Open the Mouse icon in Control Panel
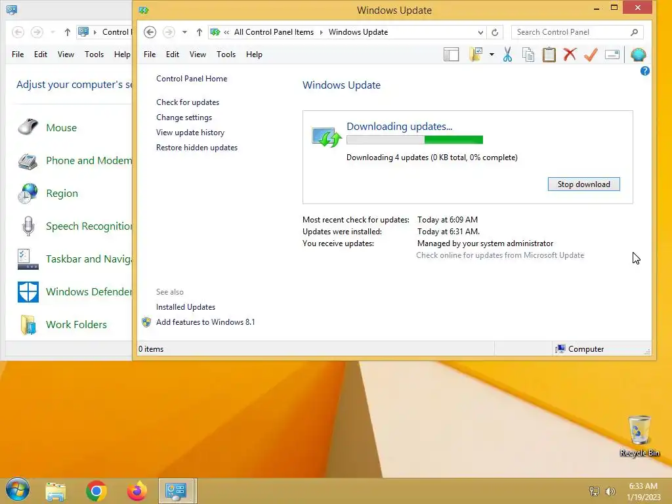This screenshot has height=504, width=672. point(28,127)
